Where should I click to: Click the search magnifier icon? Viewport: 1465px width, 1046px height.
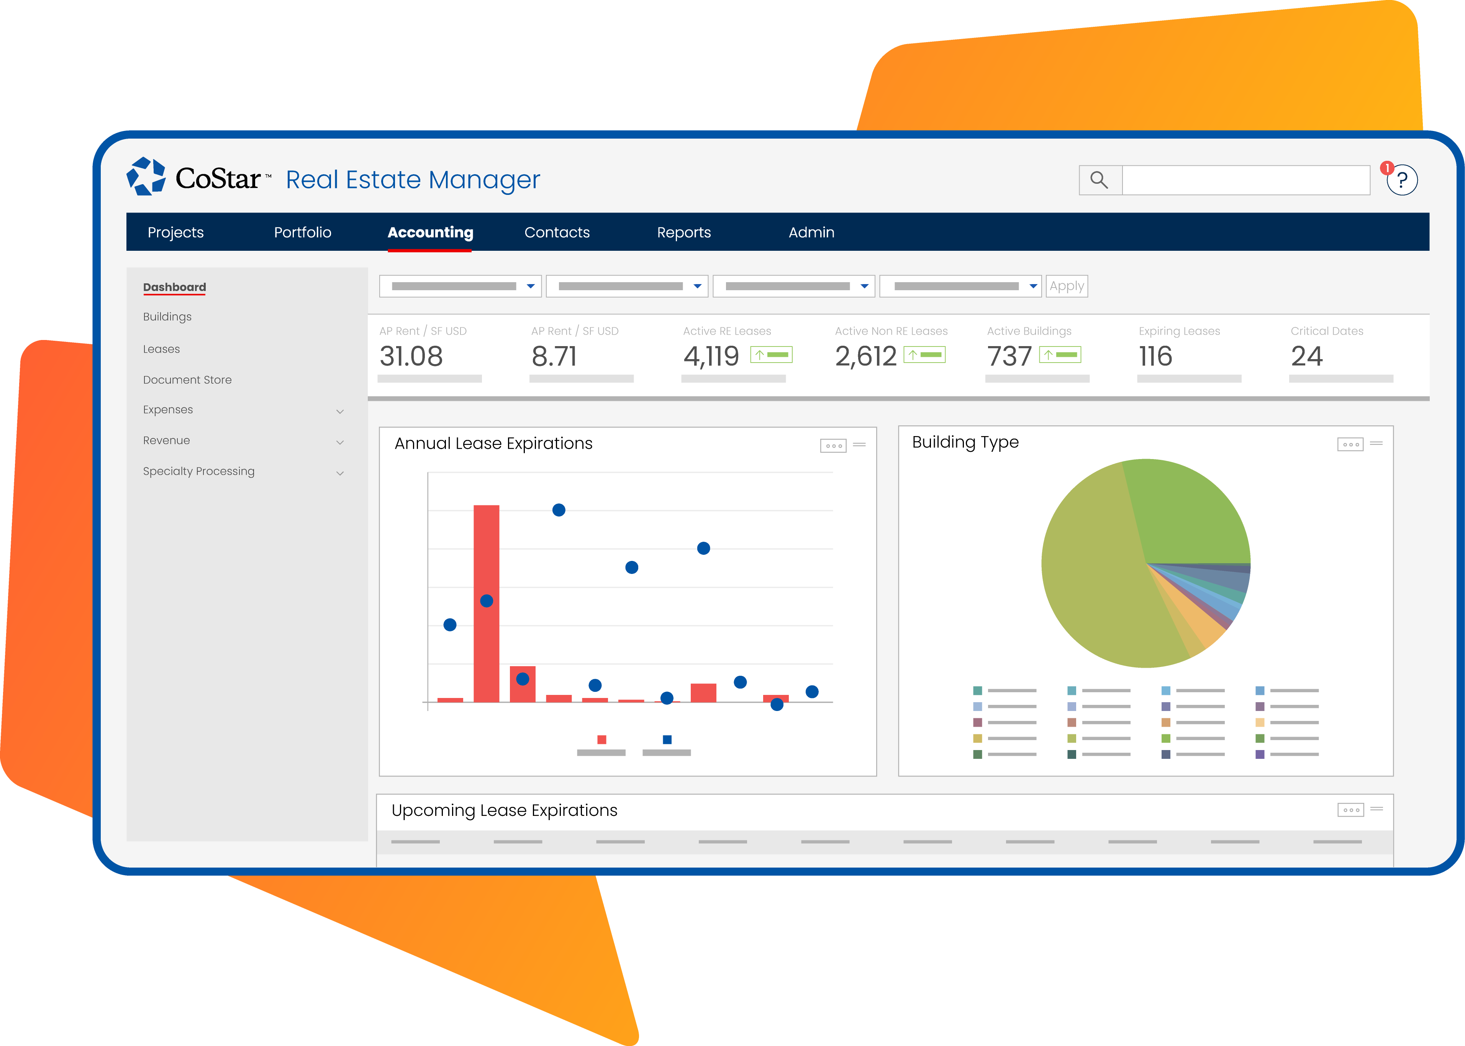pyautogui.click(x=1100, y=180)
